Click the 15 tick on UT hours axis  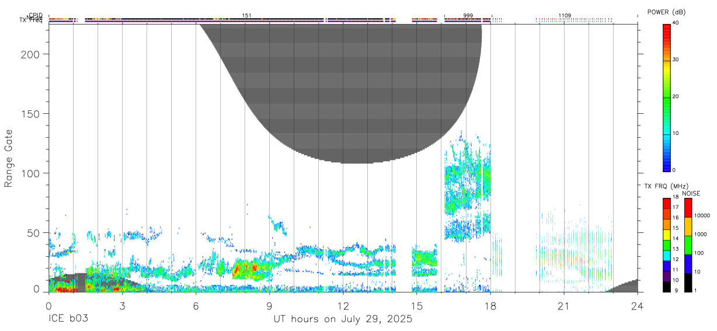click(416, 306)
